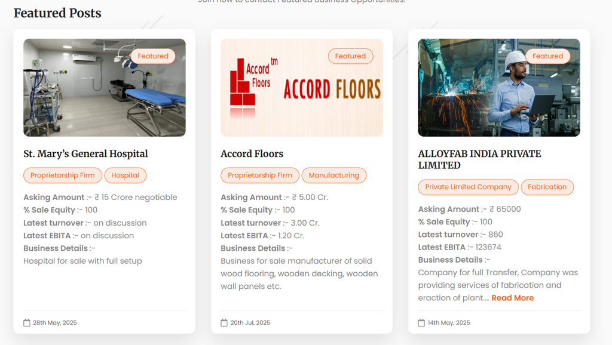Screen dimensions: 612x345
Task: Select the Hospital category tag
Action: point(126,175)
